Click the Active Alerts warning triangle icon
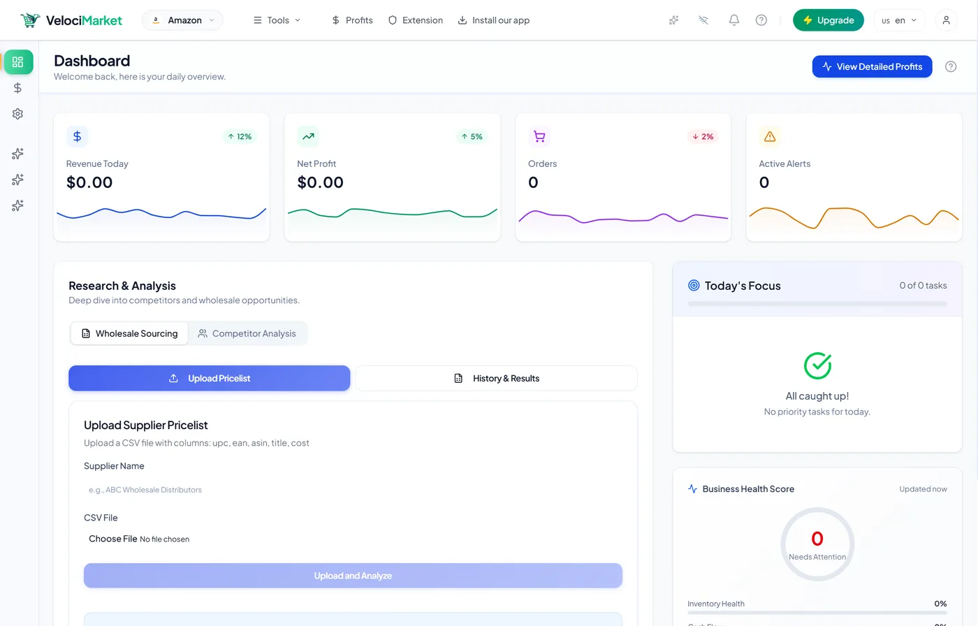The height and width of the screenshot is (626, 978). coord(770,136)
